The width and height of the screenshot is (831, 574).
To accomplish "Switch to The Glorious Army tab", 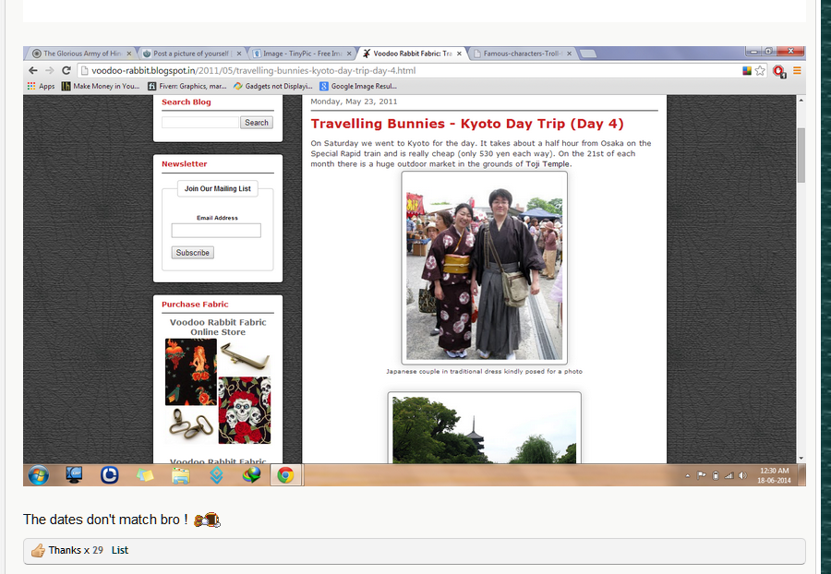I will [80, 54].
